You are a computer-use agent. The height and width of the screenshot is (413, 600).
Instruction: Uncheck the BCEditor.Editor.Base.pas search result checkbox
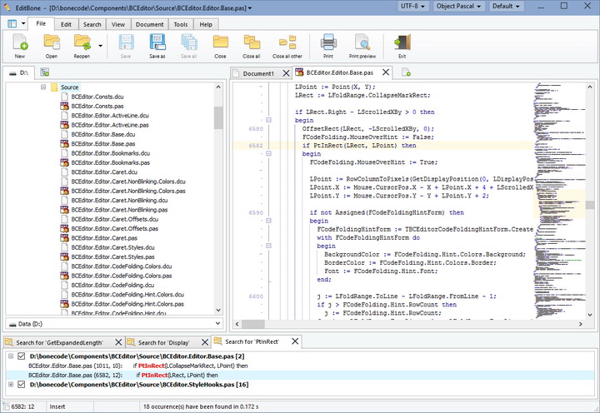[x=22, y=356]
